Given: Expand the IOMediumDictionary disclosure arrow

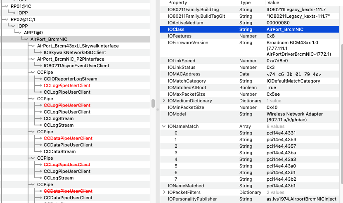Looking at the screenshot, I should coord(164,101).
